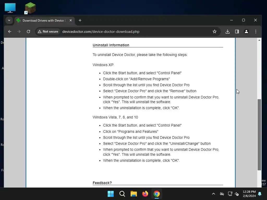Click the Double-click on Add/Remove Programs line
This screenshot has width=267, height=200.
pos(136,79)
